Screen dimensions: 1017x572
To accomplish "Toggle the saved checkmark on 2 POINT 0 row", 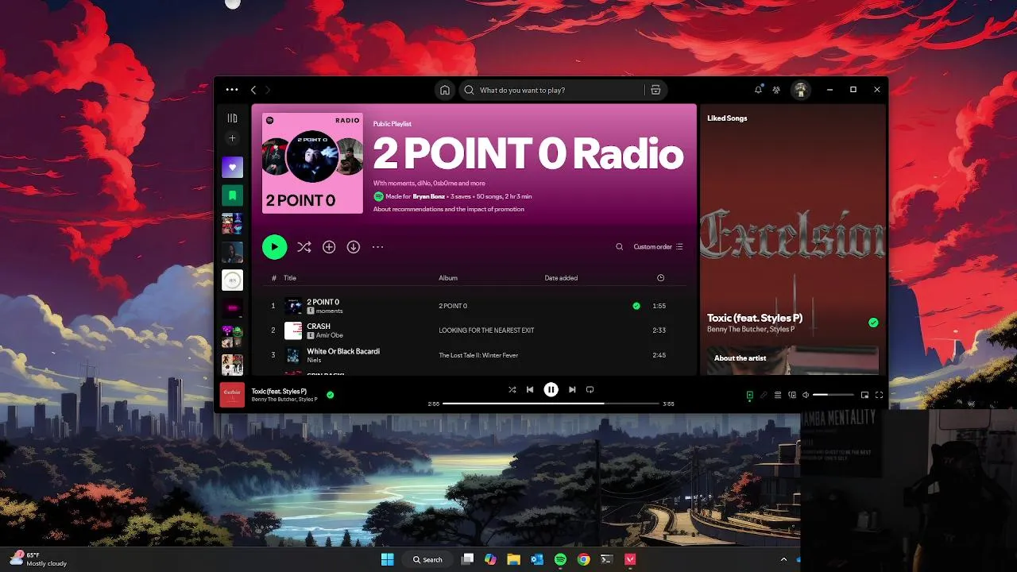I will [636, 306].
